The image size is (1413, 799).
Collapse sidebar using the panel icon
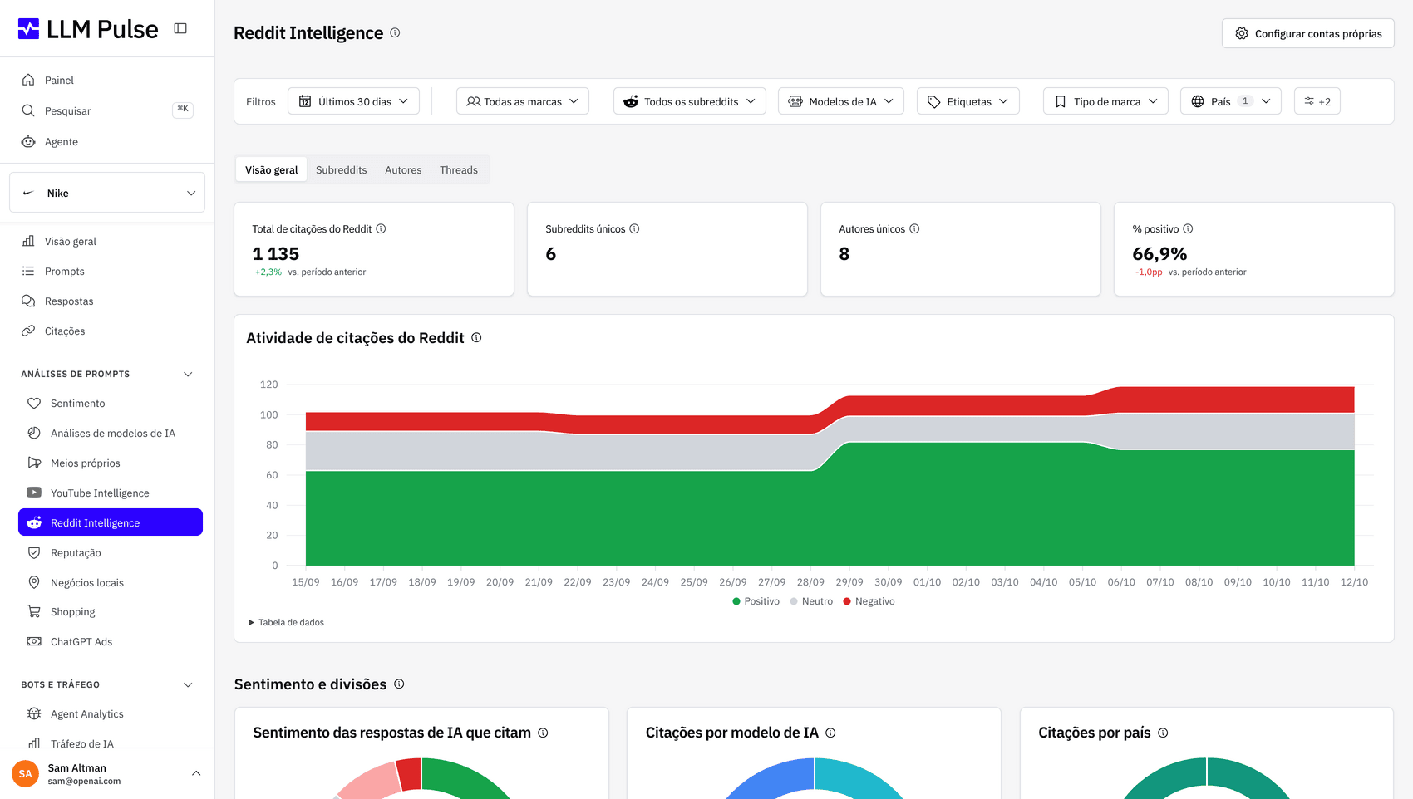(180, 28)
